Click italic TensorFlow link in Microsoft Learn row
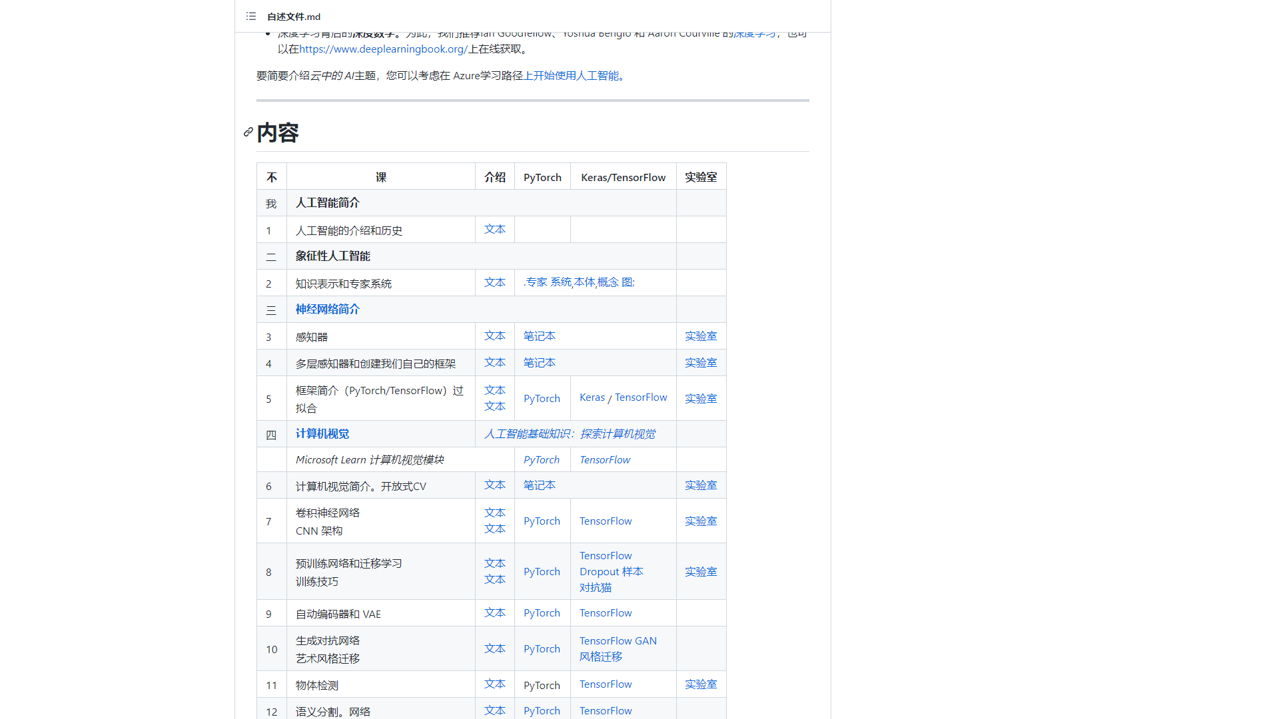The image size is (1279, 719). coord(604,460)
